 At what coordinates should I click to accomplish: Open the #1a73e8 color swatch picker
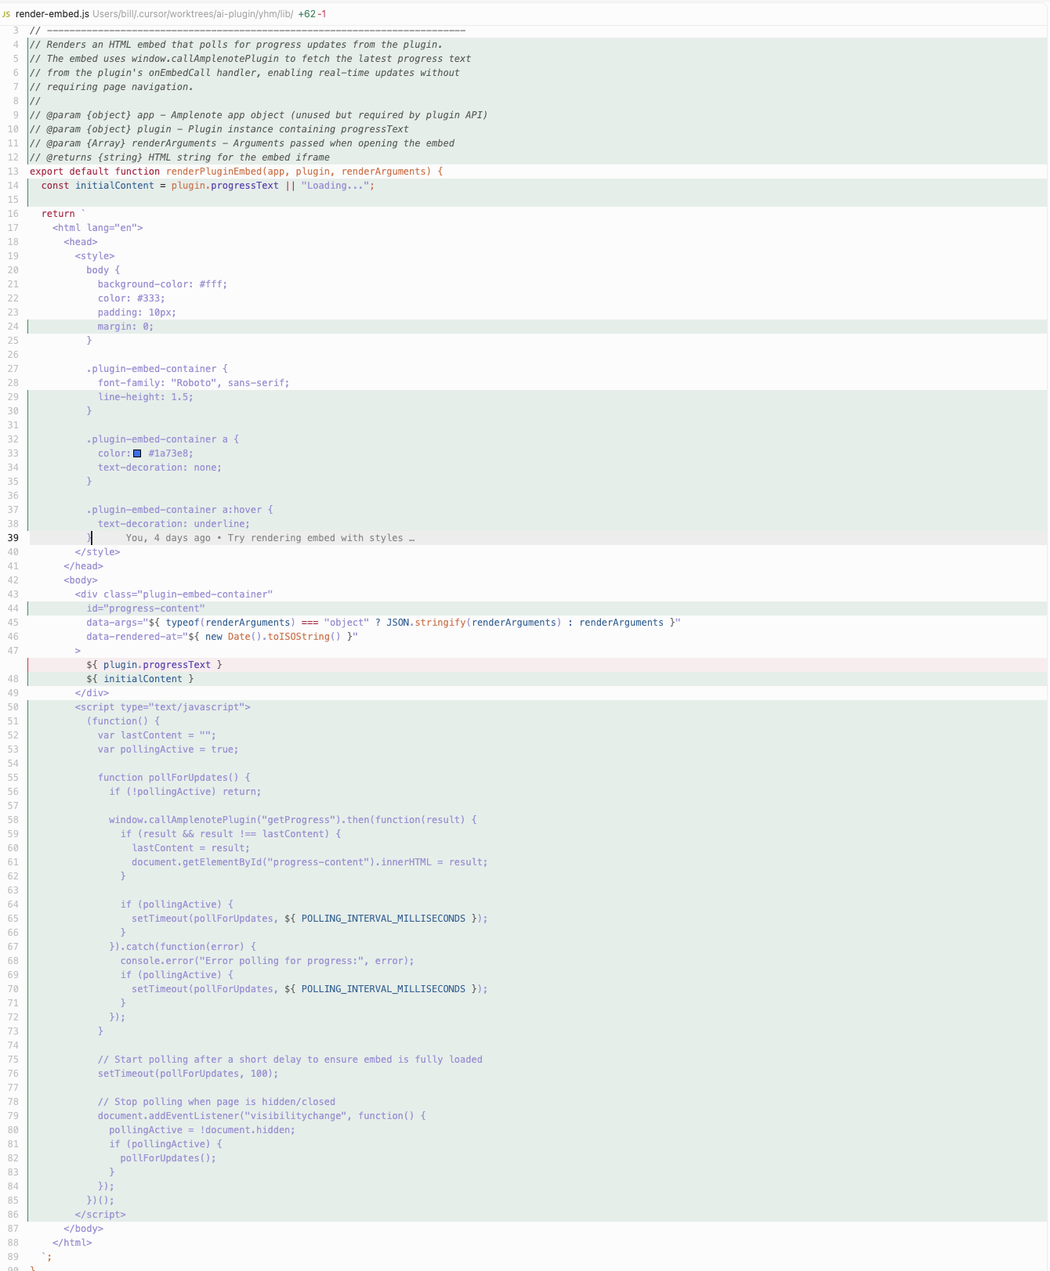[137, 453]
